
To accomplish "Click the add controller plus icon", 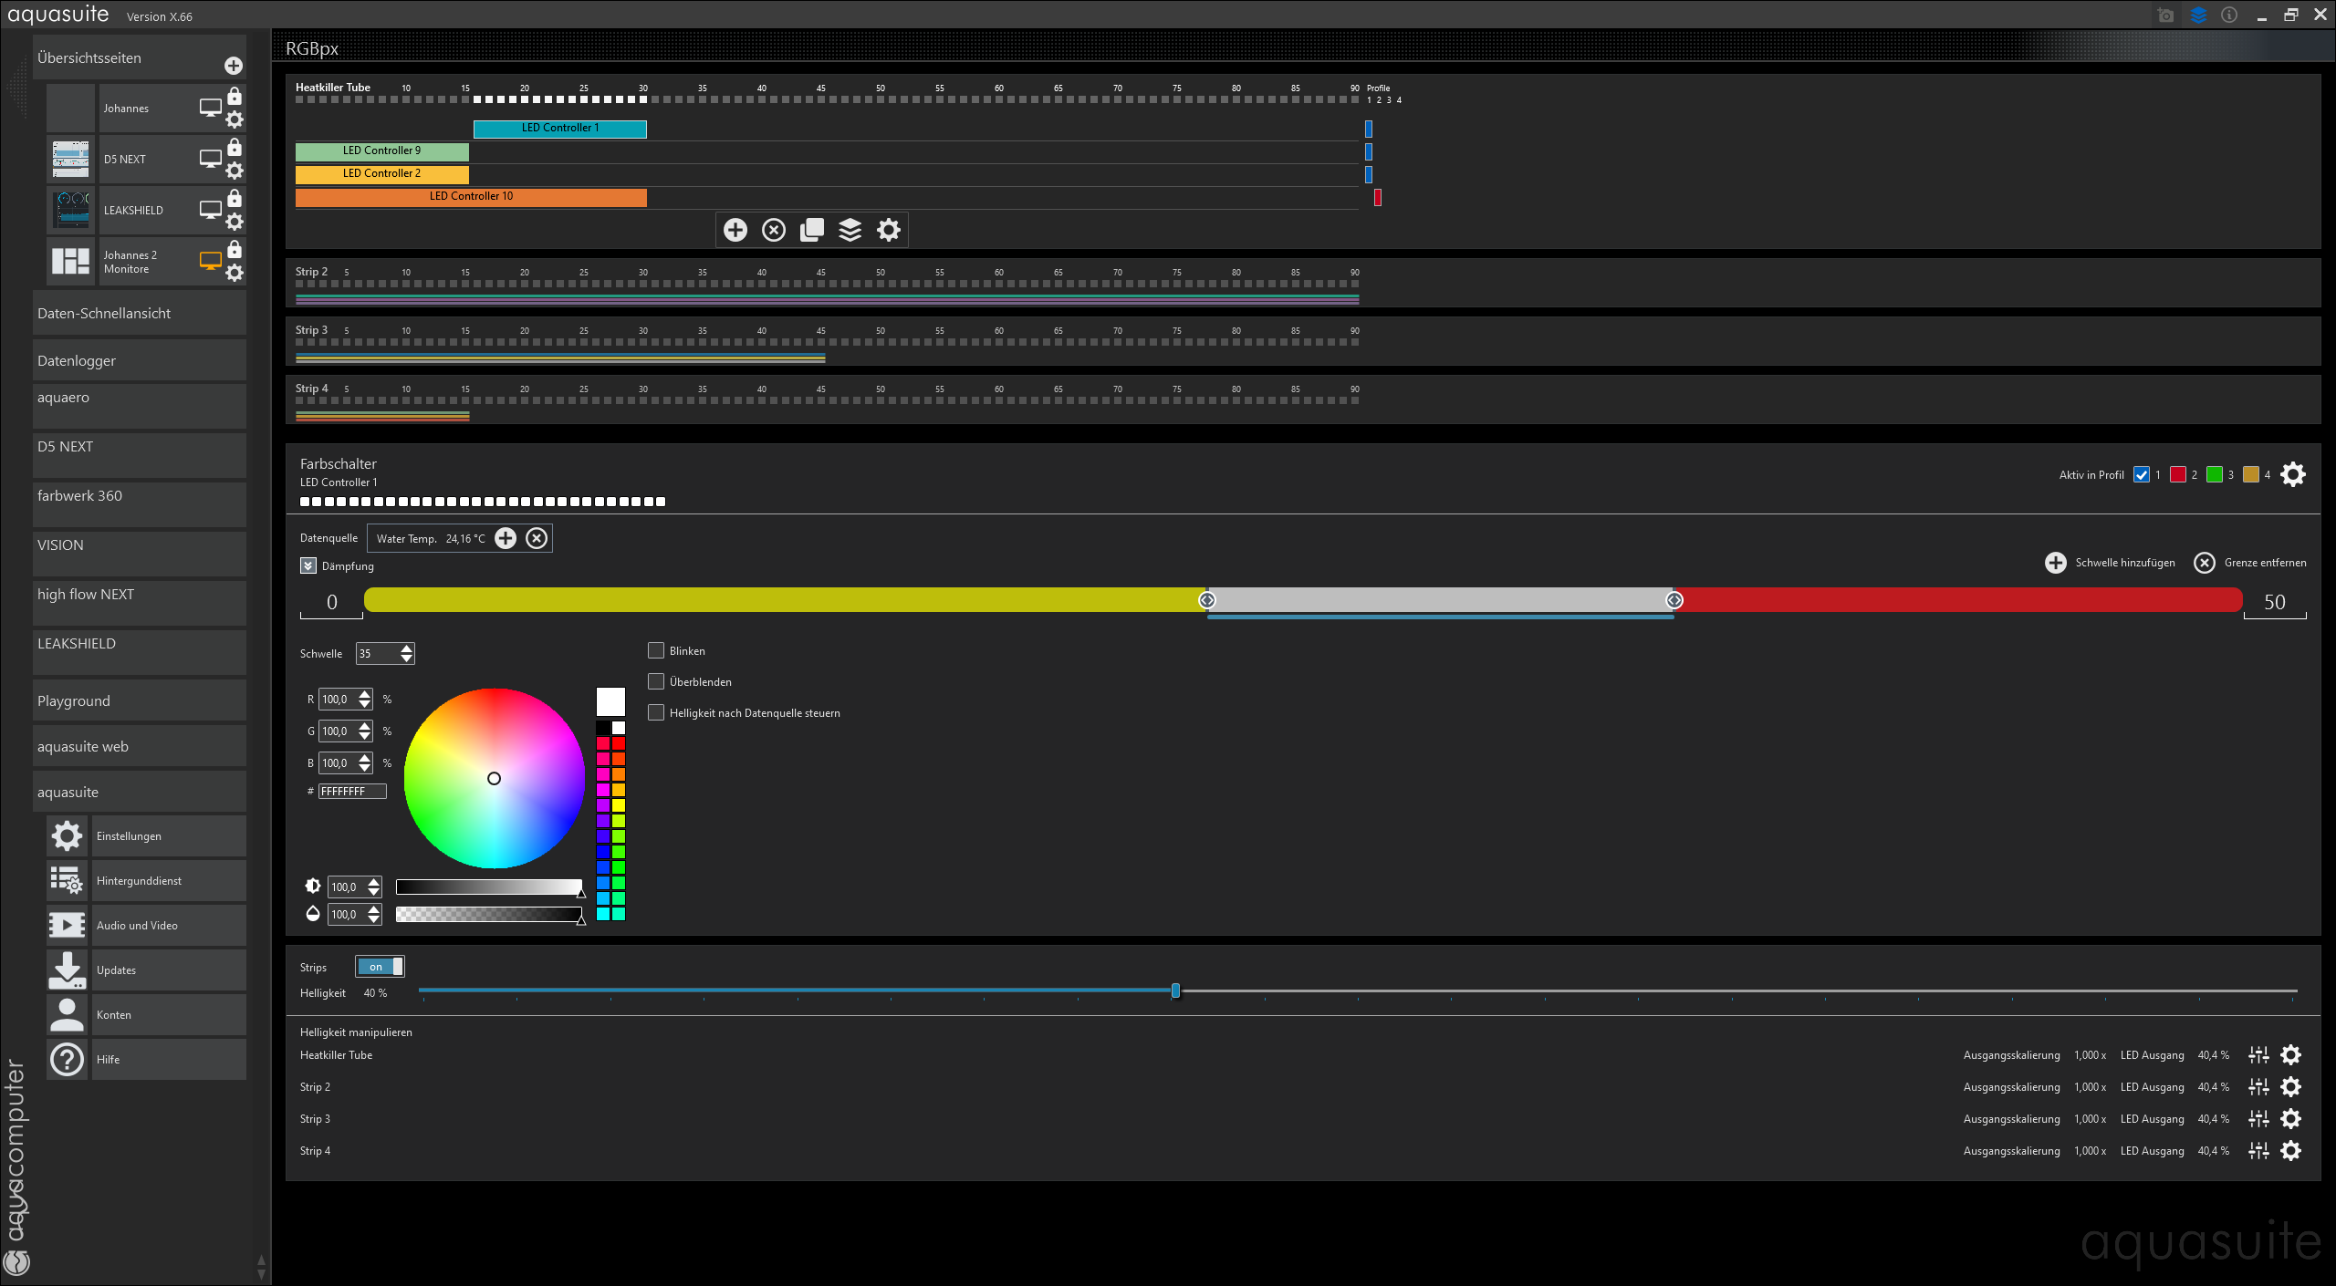I will 735,230.
